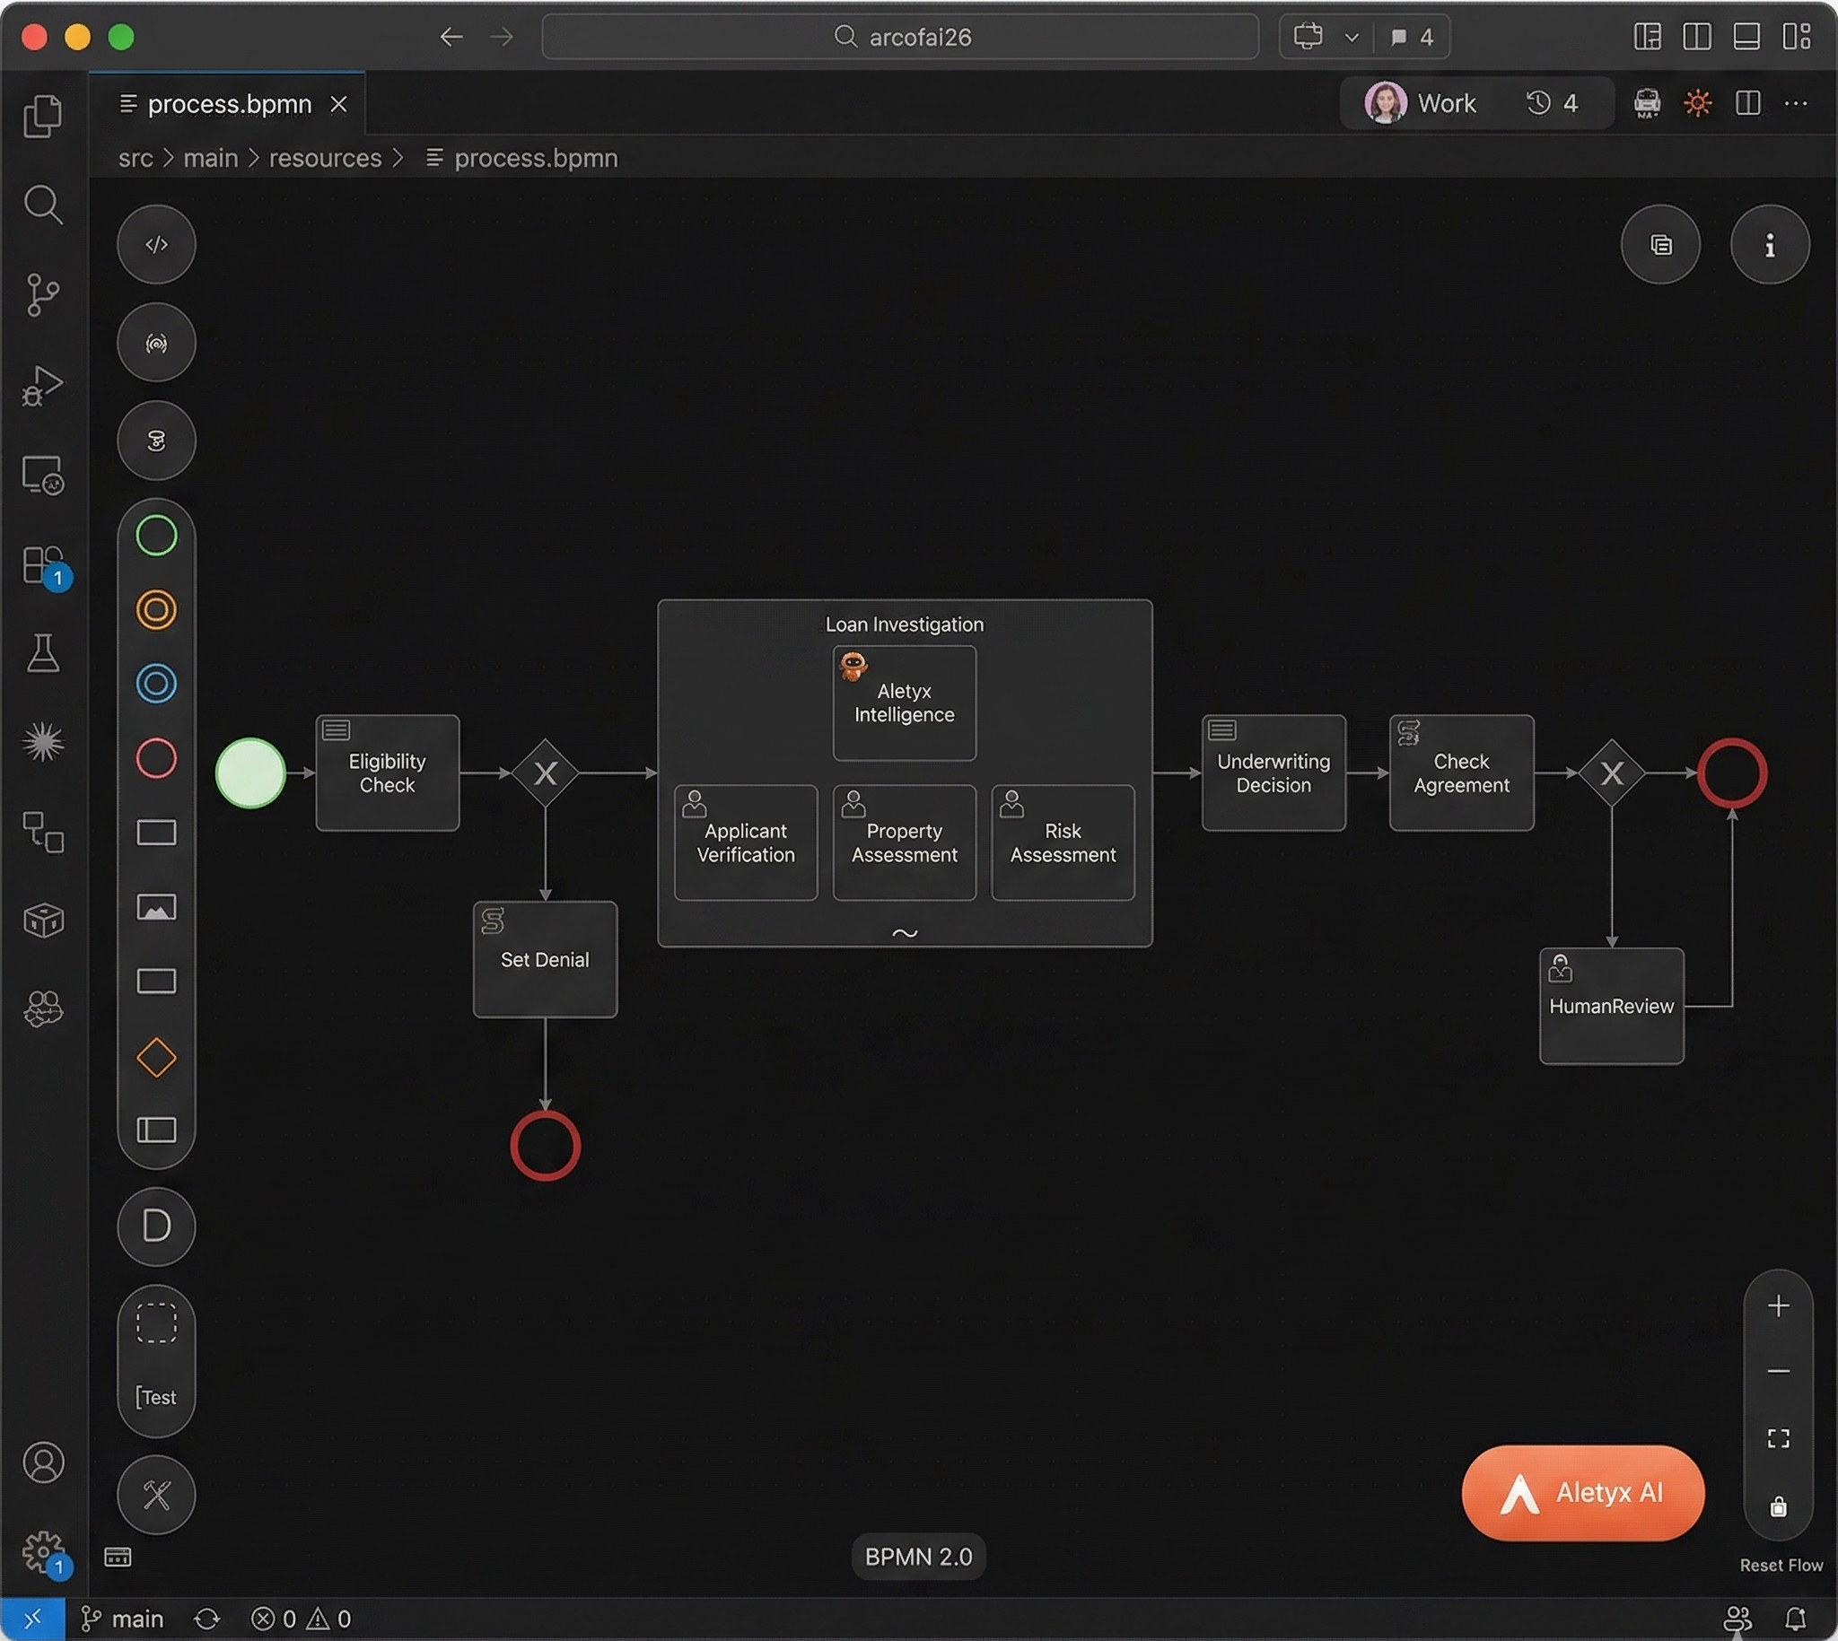The width and height of the screenshot is (1838, 1641).
Task: Click the Test palette item
Action: coord(156,1397)
